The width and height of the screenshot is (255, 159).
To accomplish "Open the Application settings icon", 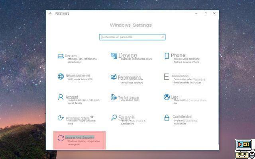I will click(x=166, y=77).
